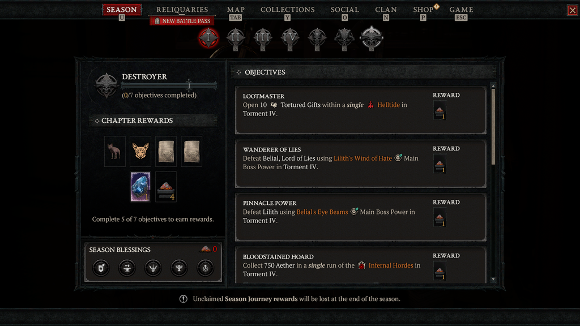Click the fox head cosmetic reward
Viewport: 580px width, 326px height.
140,151
